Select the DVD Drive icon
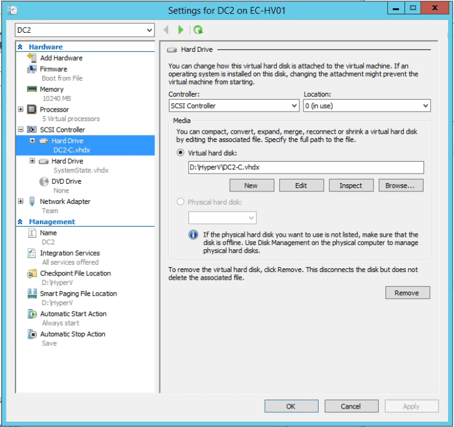Image resolution: width=454 pixels, height=427 pixels. coord(44,181)
